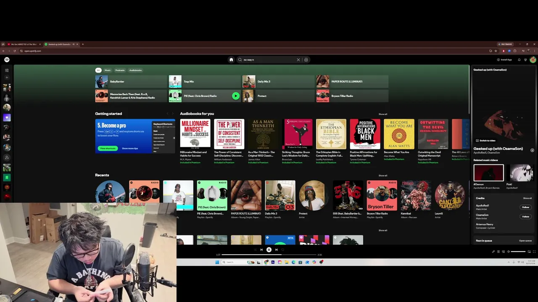Reload the page with browser refresh icon

coord(15,51)
